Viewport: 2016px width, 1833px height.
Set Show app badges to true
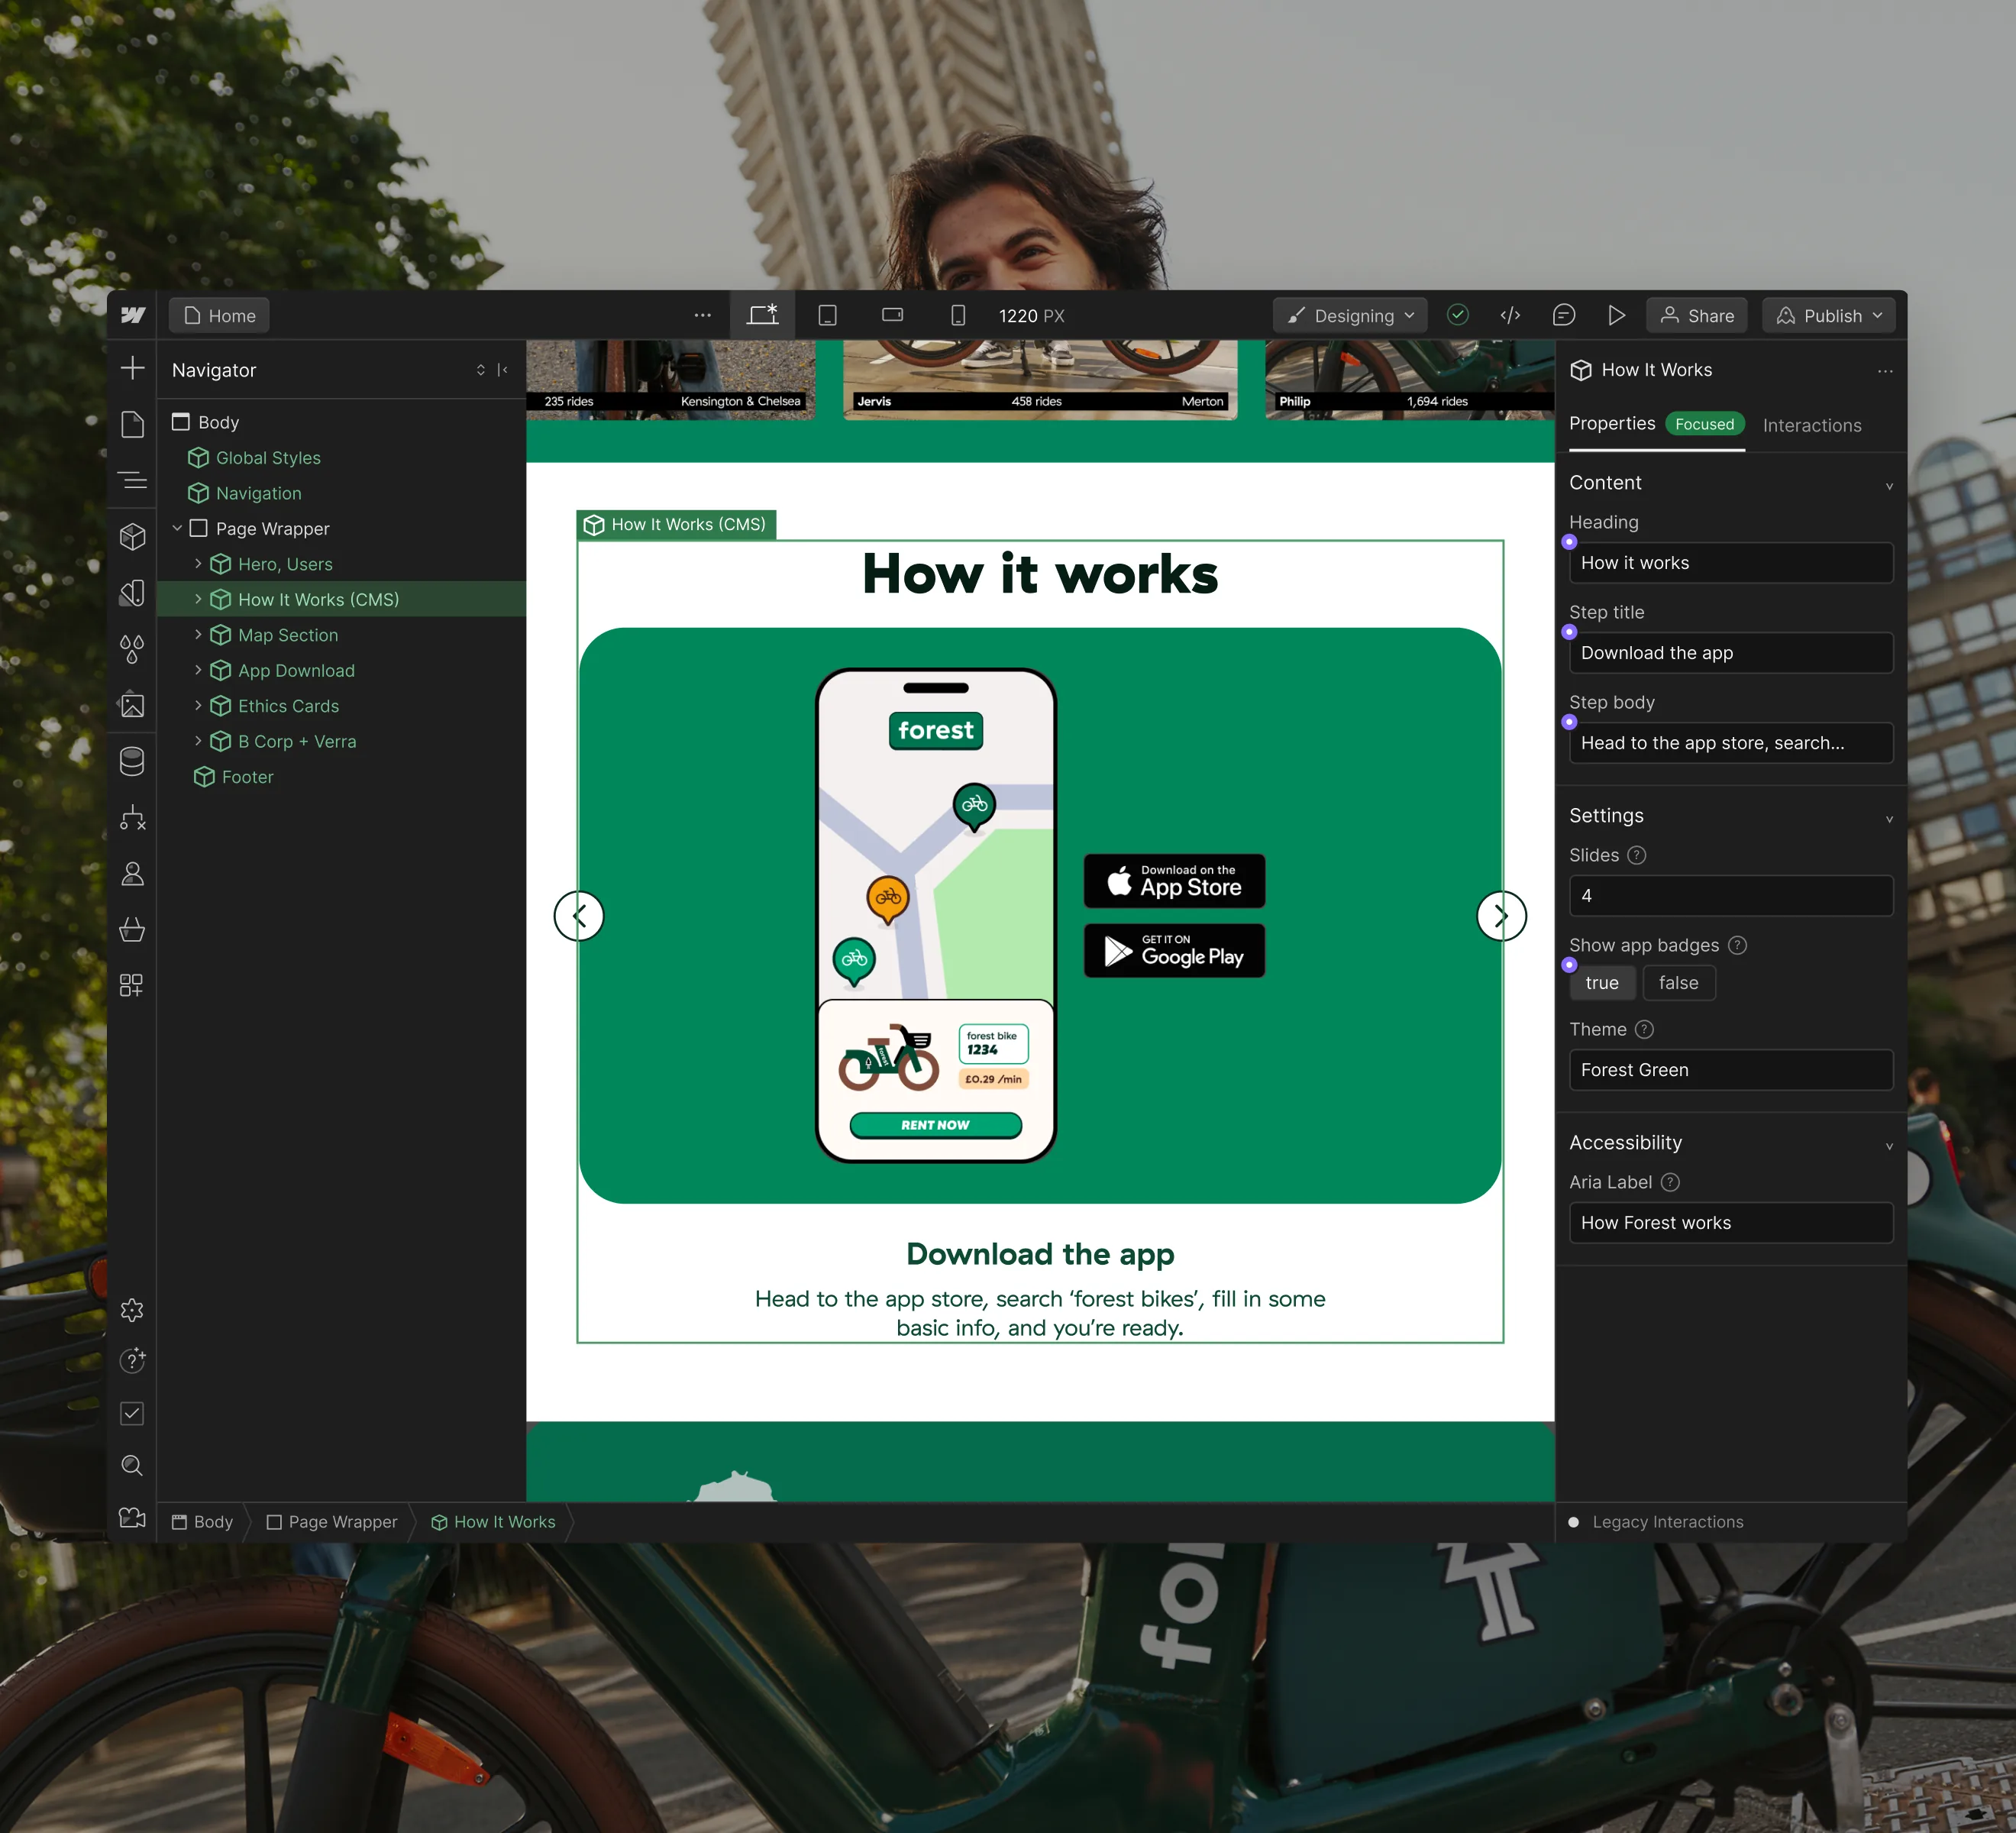pos(1602,983)
